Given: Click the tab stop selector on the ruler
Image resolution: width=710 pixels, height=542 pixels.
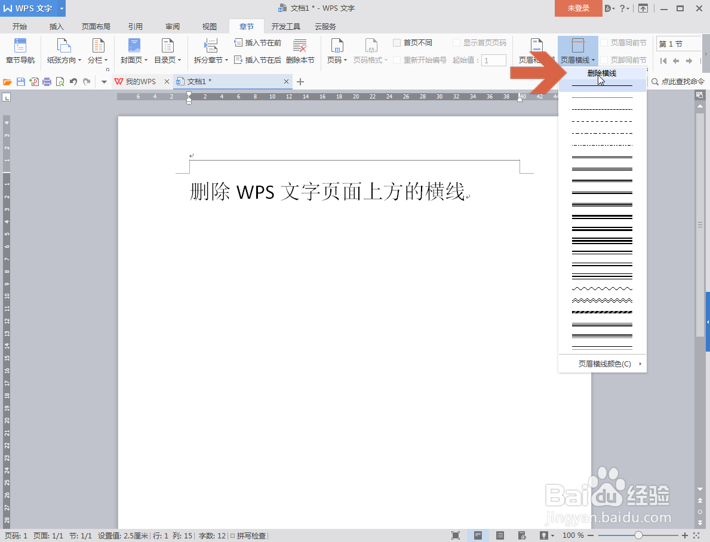Looking at the screenshot, I should click(x=7, y=97).
